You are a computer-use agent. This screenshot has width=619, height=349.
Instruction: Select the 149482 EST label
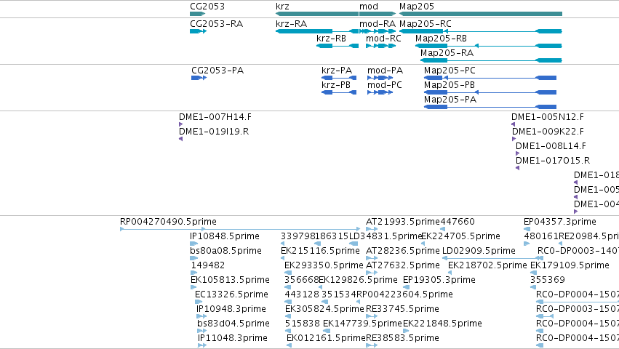(x=208, y=265)
